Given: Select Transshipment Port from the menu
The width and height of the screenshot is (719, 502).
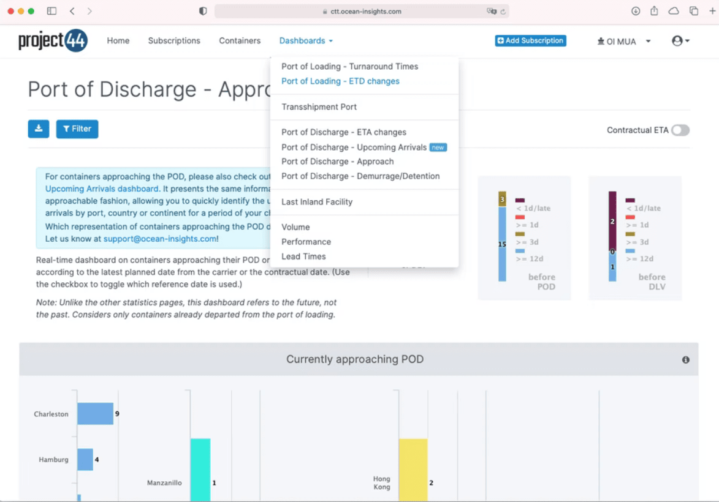Looking at the screenshot, I should (x=319, y=107).
